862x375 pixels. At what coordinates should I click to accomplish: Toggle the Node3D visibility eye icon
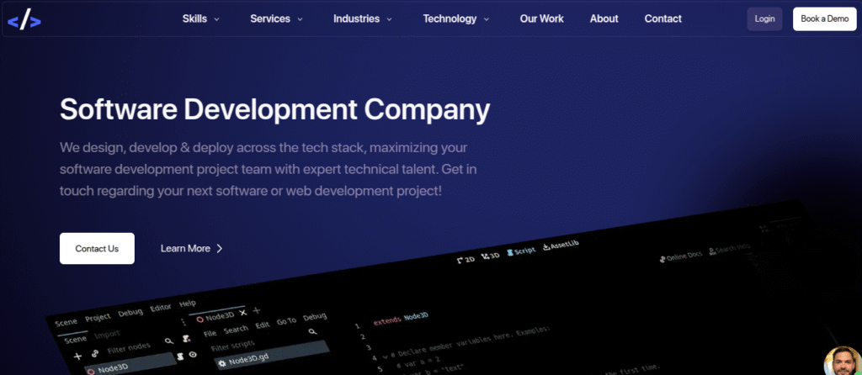point(193,355)
